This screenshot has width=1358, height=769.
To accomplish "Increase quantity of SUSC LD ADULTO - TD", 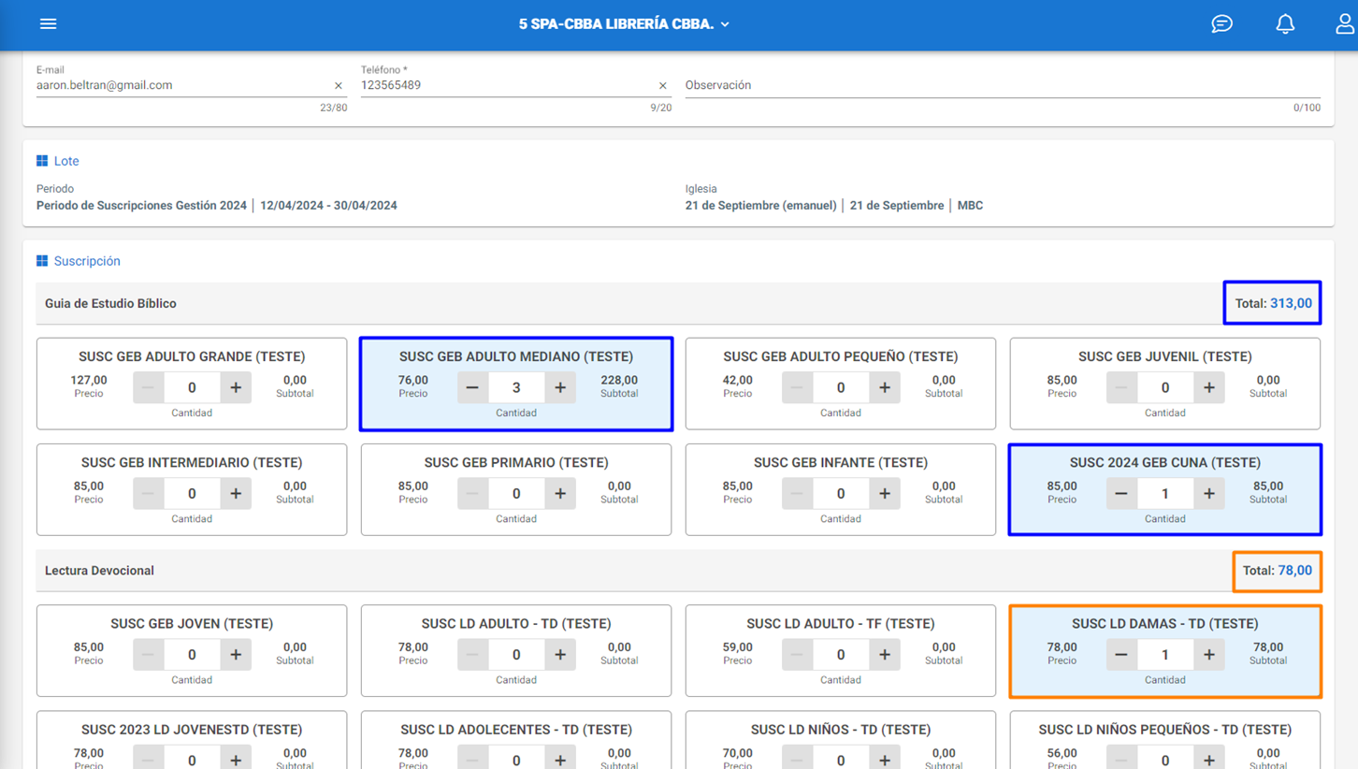I will (x=560, y=655).
